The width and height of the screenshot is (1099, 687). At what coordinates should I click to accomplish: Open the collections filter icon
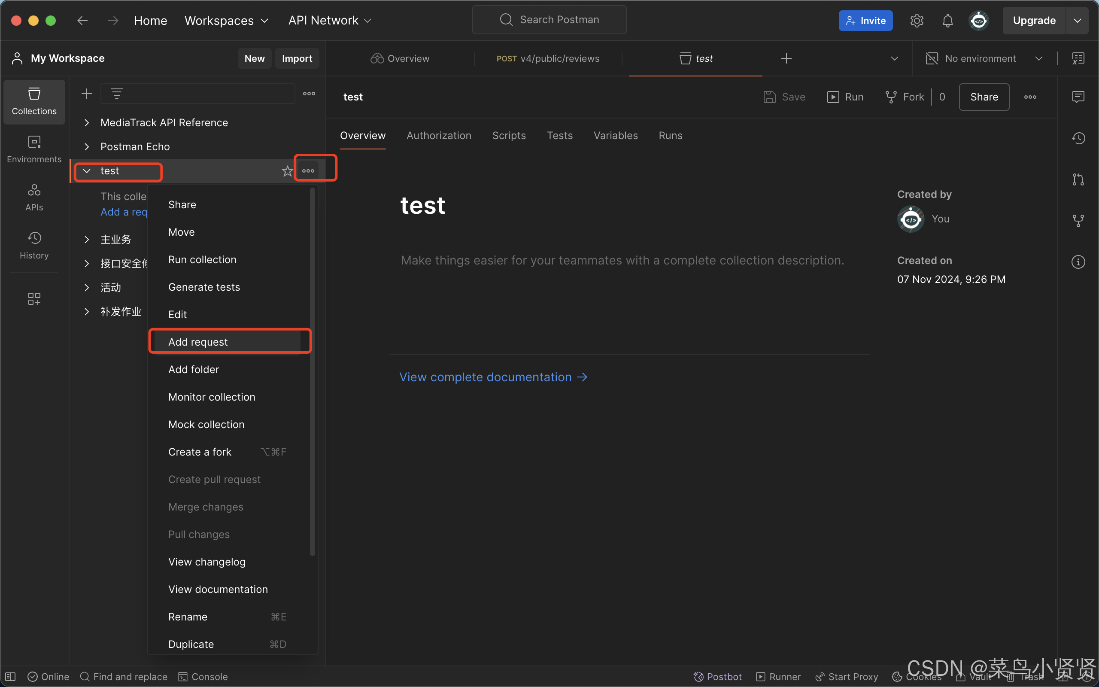[117, 94]
